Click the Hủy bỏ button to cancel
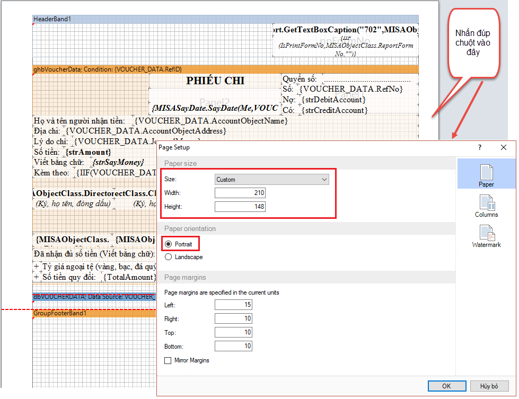Screen dimensions: 519x399 [x=489, y=386]
